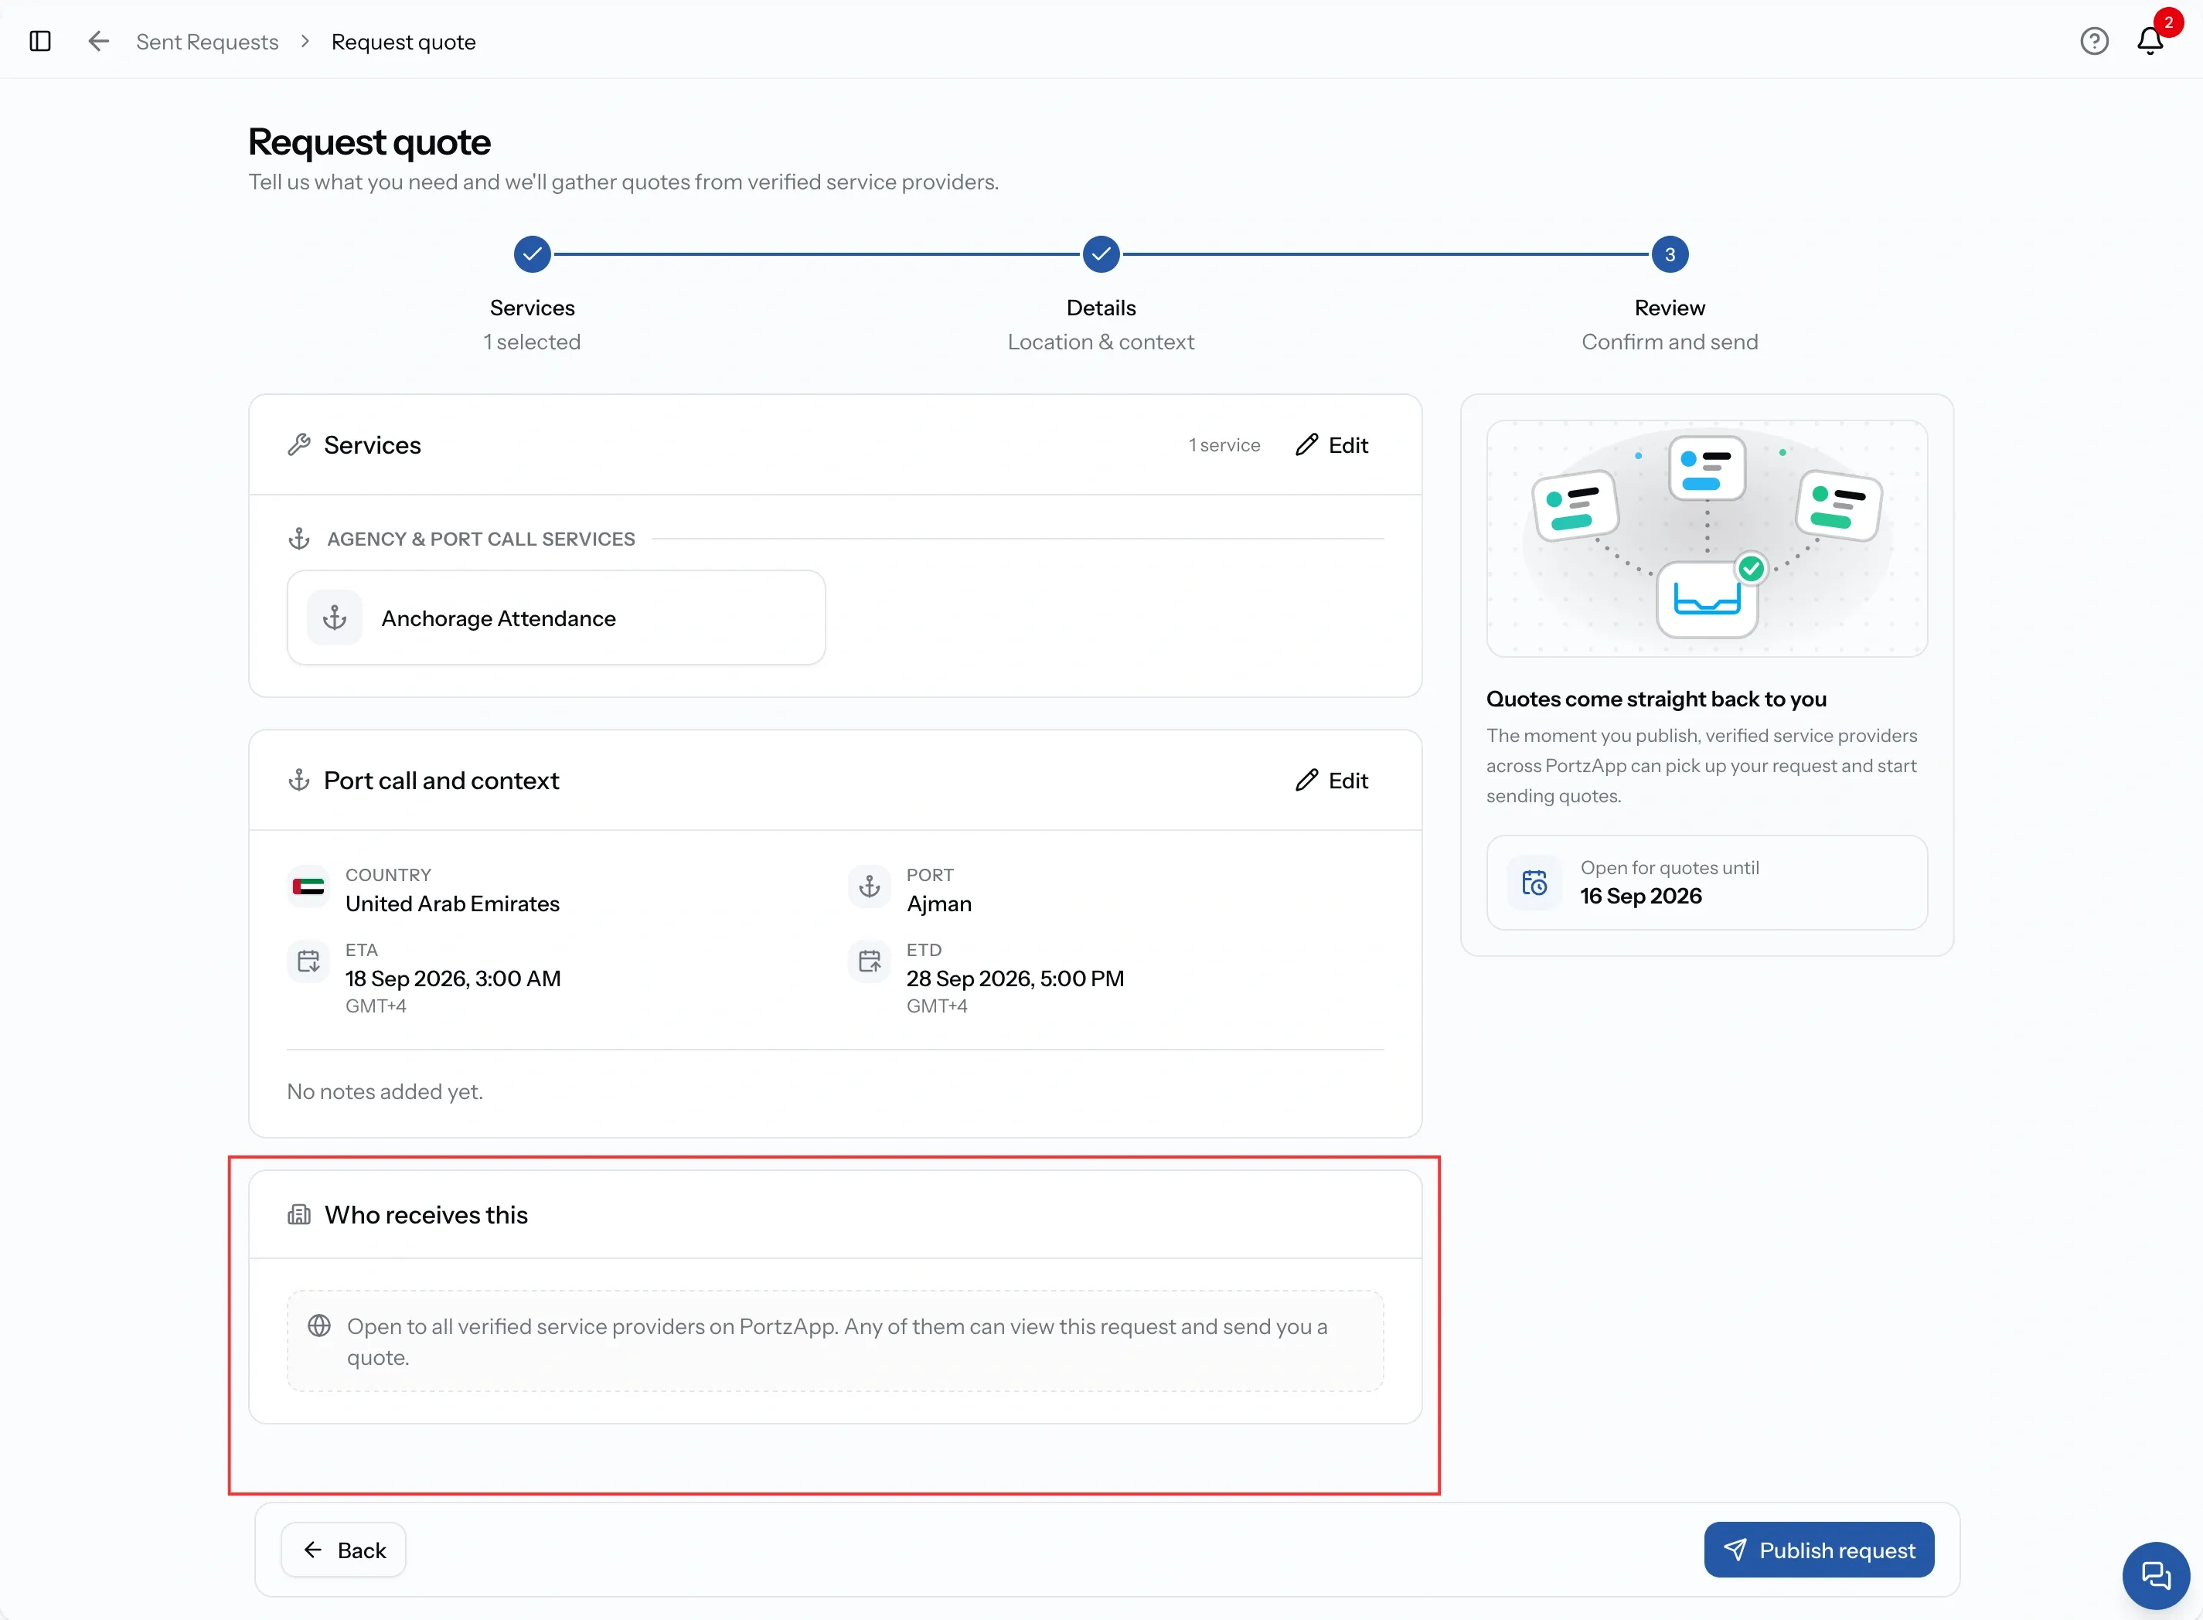
Task: Click the 'Who receives this' heading
Action: 426,1215
